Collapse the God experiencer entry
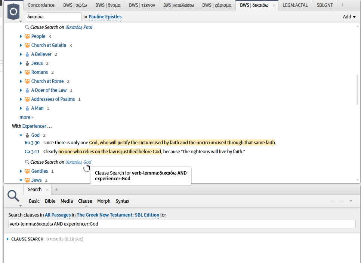Screen dimensions: 361x263 pos(21,135)
